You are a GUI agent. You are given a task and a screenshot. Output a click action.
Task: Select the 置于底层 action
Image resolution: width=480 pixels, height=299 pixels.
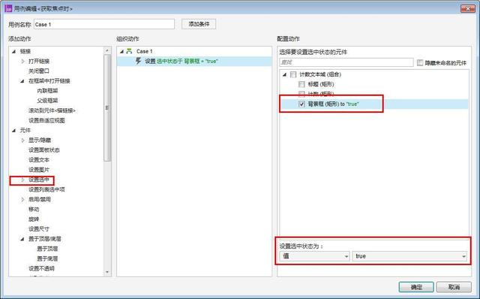(47, 258)
